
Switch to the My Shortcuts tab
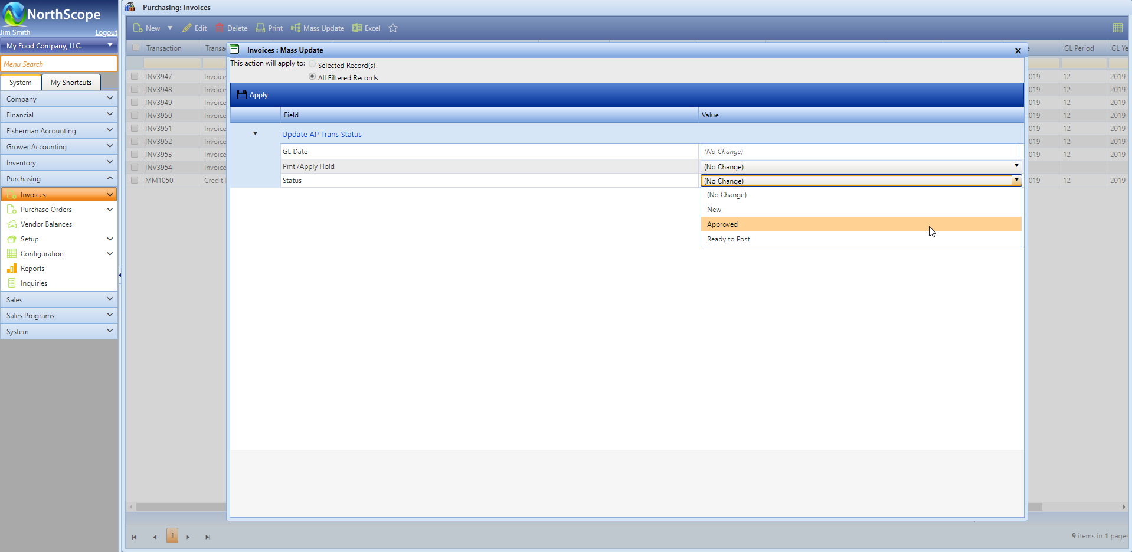[71, 83]
